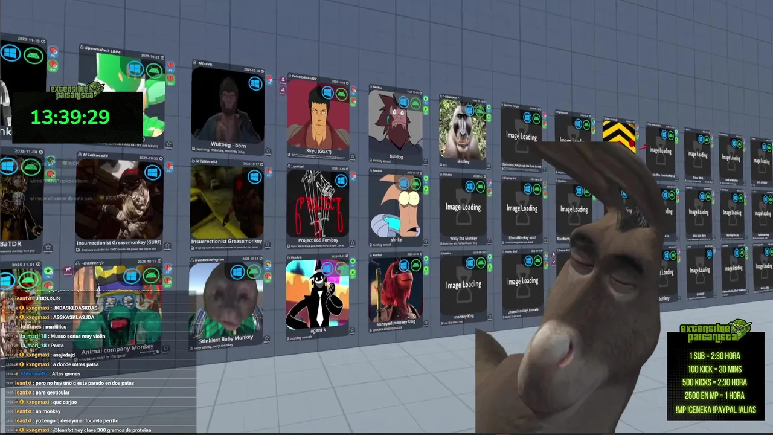This screenshot has width=773, height=435.
Task: Click Android icon on Animal company Monkey card
Action: tap(151, 276)
